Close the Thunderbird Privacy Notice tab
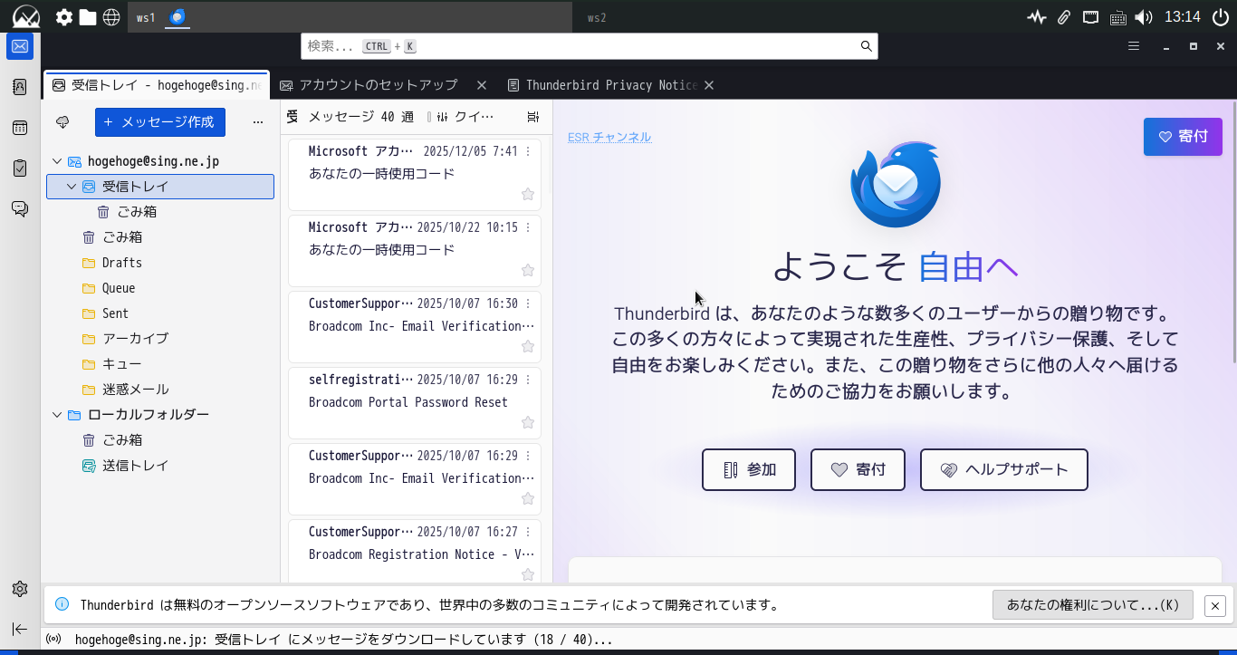Image resolution: width=1237 pixels, height=655 pixels. coord(709,85)
